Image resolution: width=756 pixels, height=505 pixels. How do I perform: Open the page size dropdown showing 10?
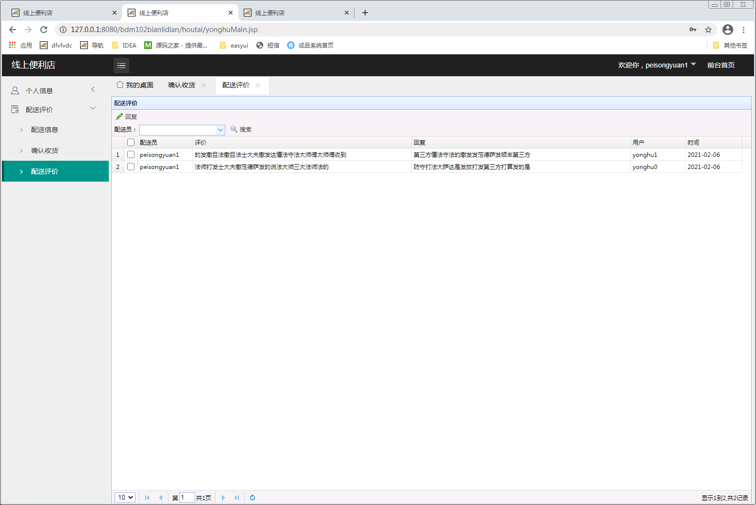point(125,497)
